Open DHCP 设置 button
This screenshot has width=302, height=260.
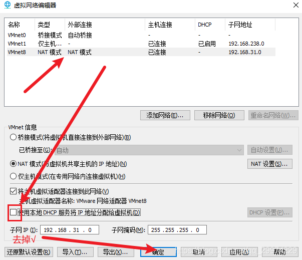point(270,212)
